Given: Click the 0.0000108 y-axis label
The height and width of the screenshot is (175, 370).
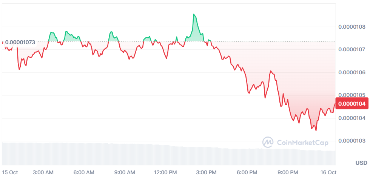Looking at the screenshot, I should tap(352, 27).
